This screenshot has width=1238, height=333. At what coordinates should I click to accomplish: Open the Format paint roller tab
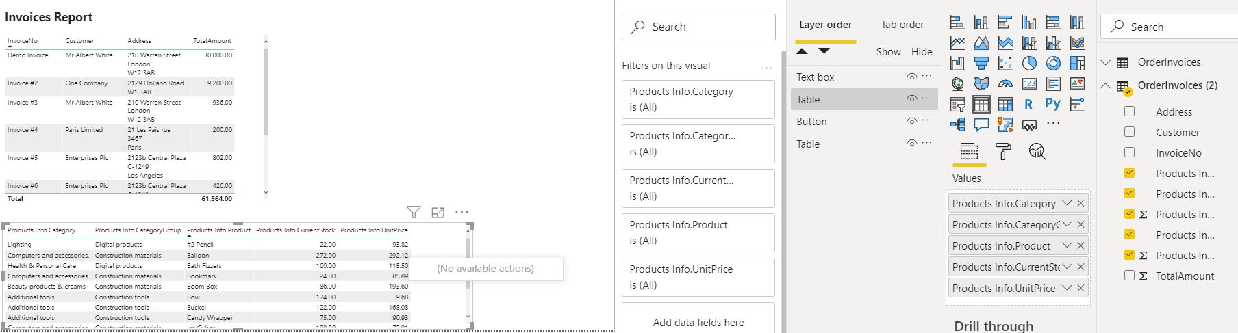[1003, 152]
